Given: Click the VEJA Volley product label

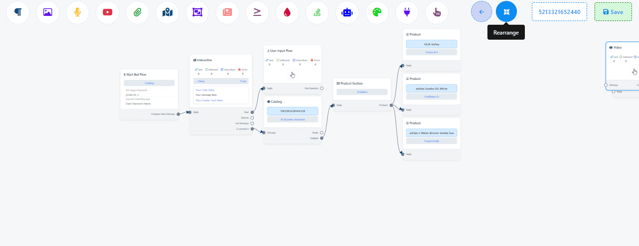Looking at the screenshot, I should (431, 44).
